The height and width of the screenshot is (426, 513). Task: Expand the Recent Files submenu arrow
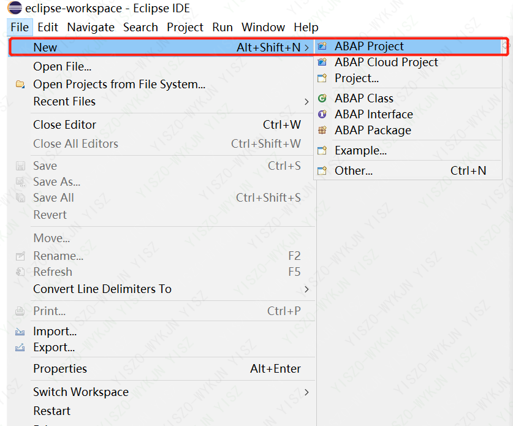[306, 102]
